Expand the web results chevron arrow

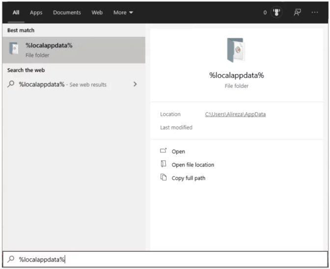(135, 84)
